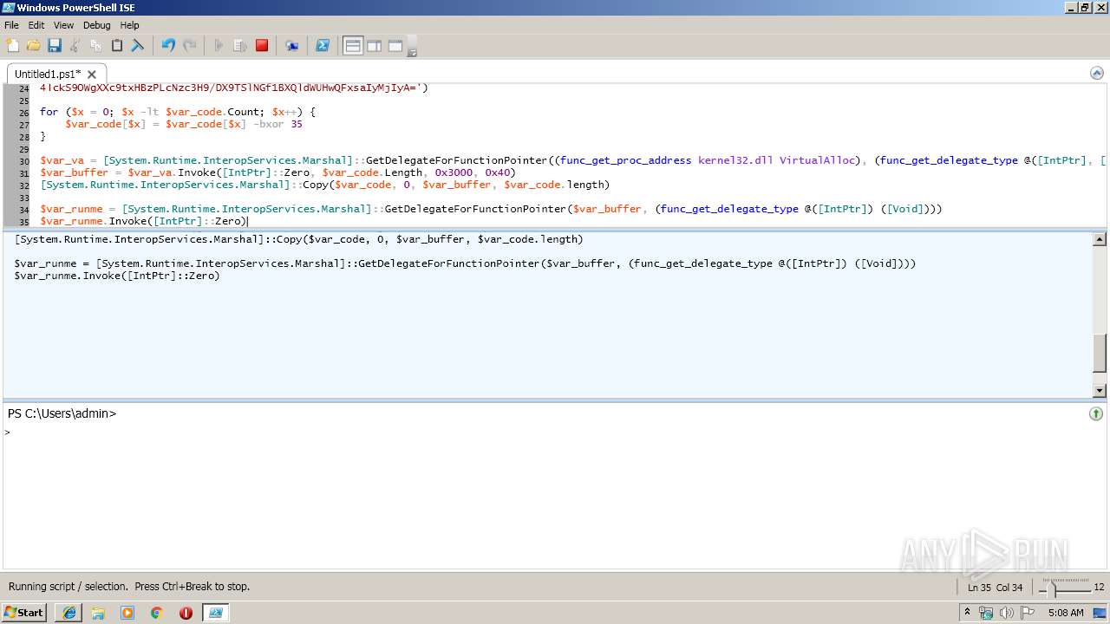Click the red shield taskbar icon
Viewport: 1110px width, 624px height.
coord(186,613)
